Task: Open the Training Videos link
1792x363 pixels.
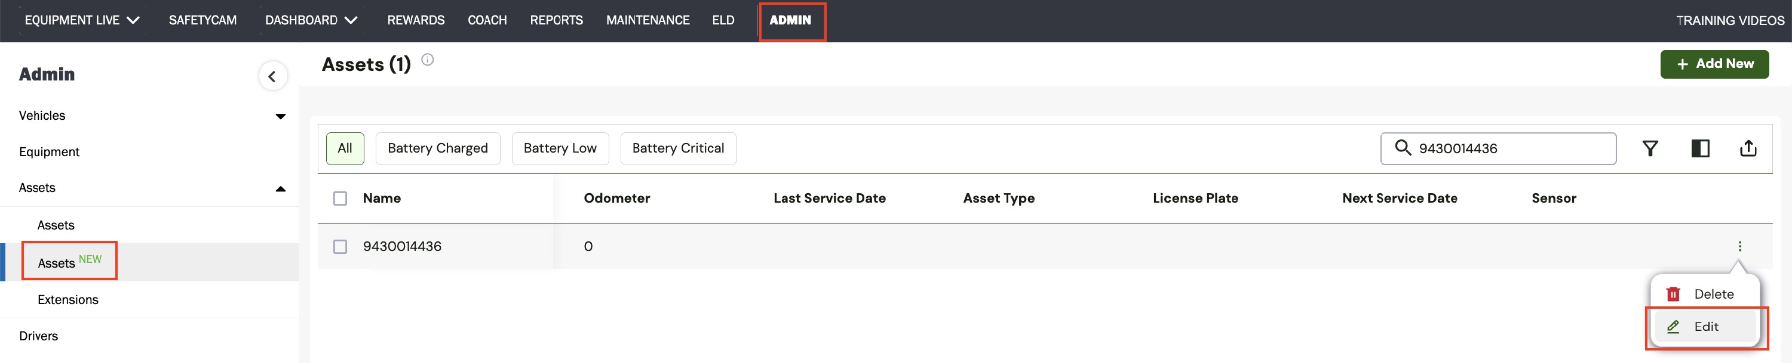Action: pyautogui.click(x=1729, y=20)
